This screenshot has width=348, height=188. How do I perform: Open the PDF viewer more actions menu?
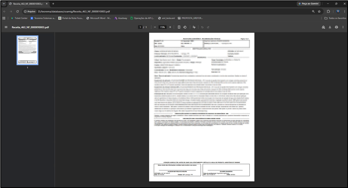coord(343,27)
